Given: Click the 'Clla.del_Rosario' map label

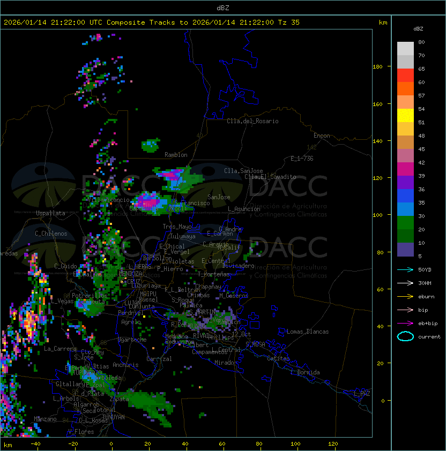Looking at the screenshot, I should coord(252,121).
